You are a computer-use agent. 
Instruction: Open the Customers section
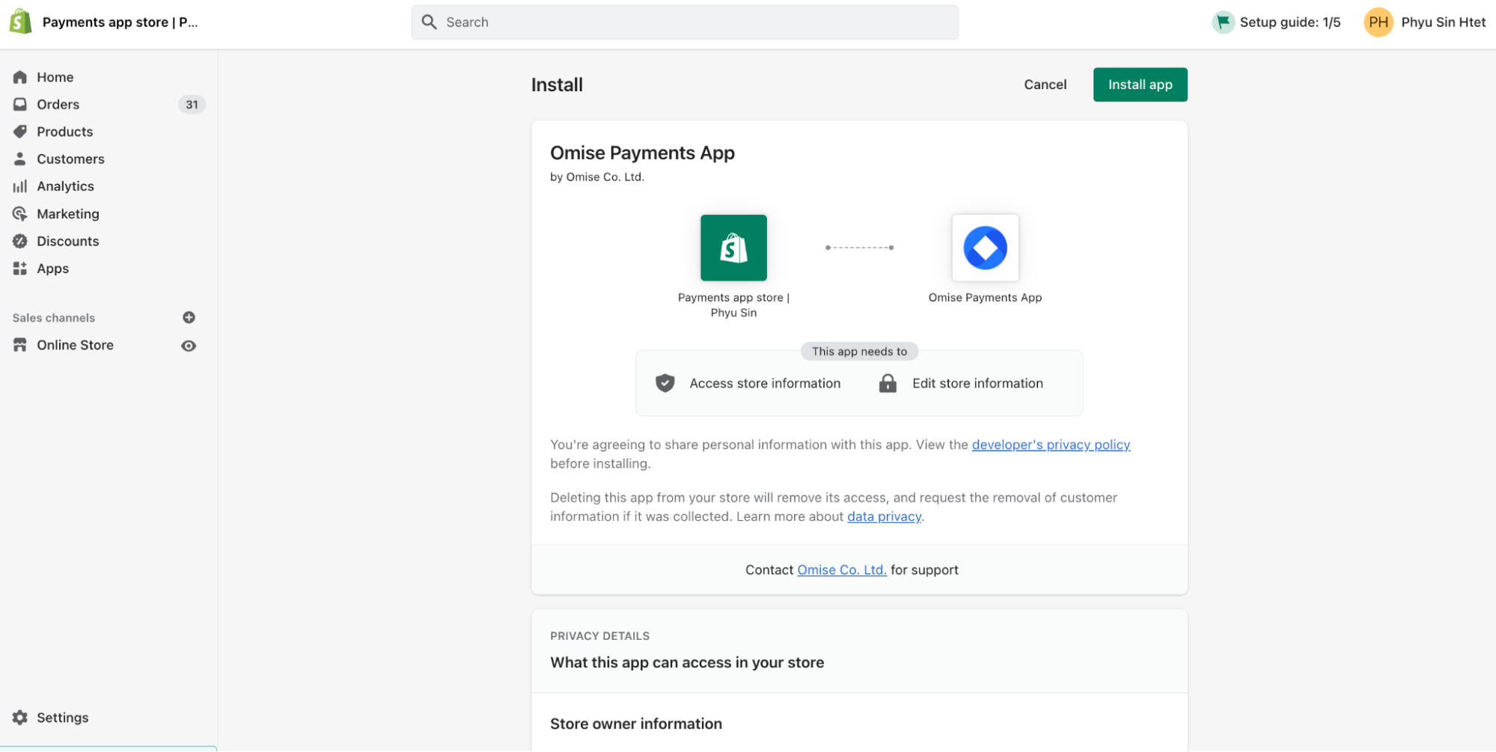tap(70, 159)
